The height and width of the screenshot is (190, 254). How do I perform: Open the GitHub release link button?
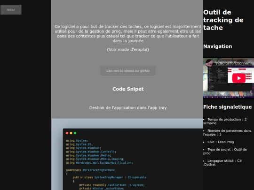coord(128,71)
